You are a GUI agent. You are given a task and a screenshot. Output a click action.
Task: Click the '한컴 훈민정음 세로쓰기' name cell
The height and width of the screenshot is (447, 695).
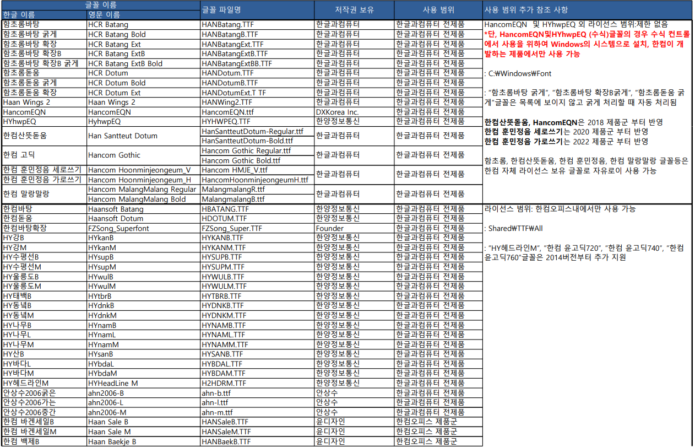click(x=44, y=170)
